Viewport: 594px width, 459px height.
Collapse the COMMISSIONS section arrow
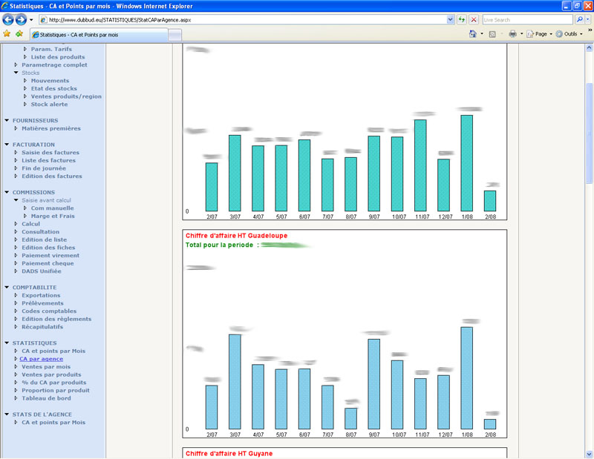(7, 193)
